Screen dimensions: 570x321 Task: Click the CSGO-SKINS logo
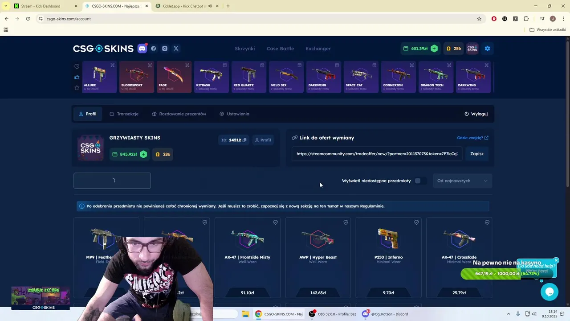coord(103,49)
